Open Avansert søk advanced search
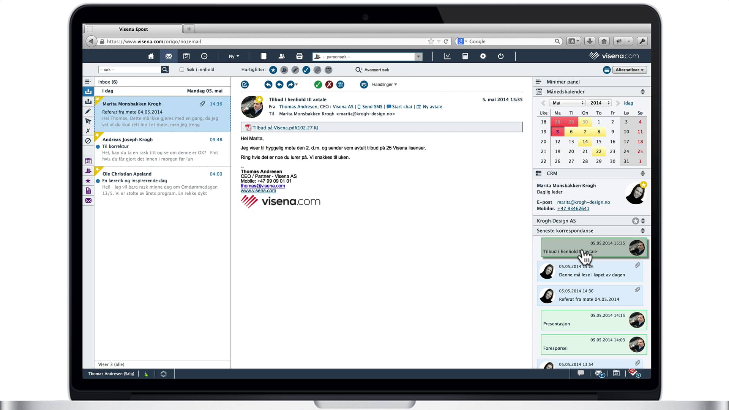The image size is (729, 410). [x=372, y=70]
